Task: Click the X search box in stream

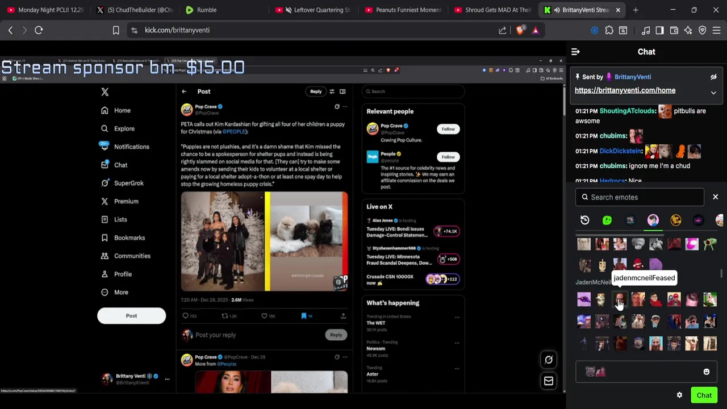Action: [413, 91]
